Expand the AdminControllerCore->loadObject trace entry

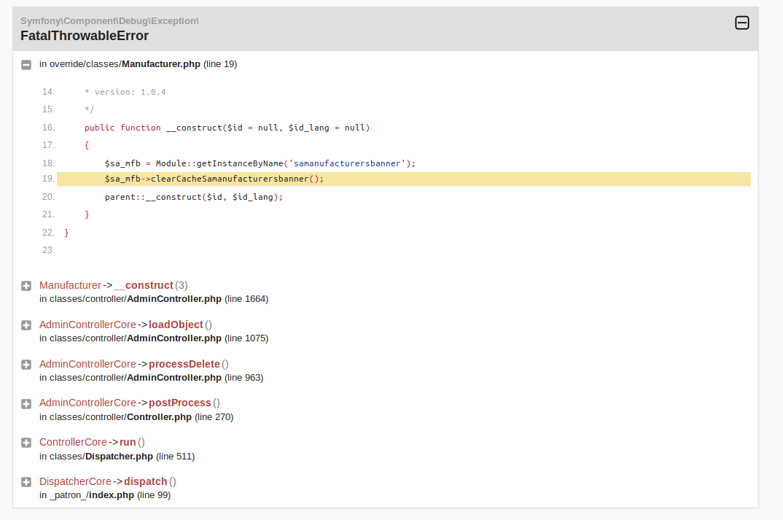(x=26, y=325)
